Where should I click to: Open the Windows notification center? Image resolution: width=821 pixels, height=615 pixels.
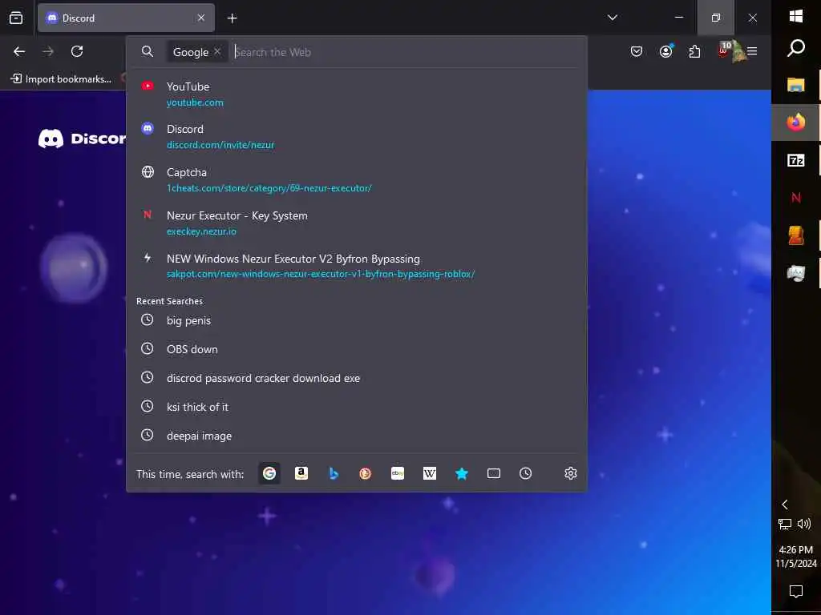coord(796,592)
